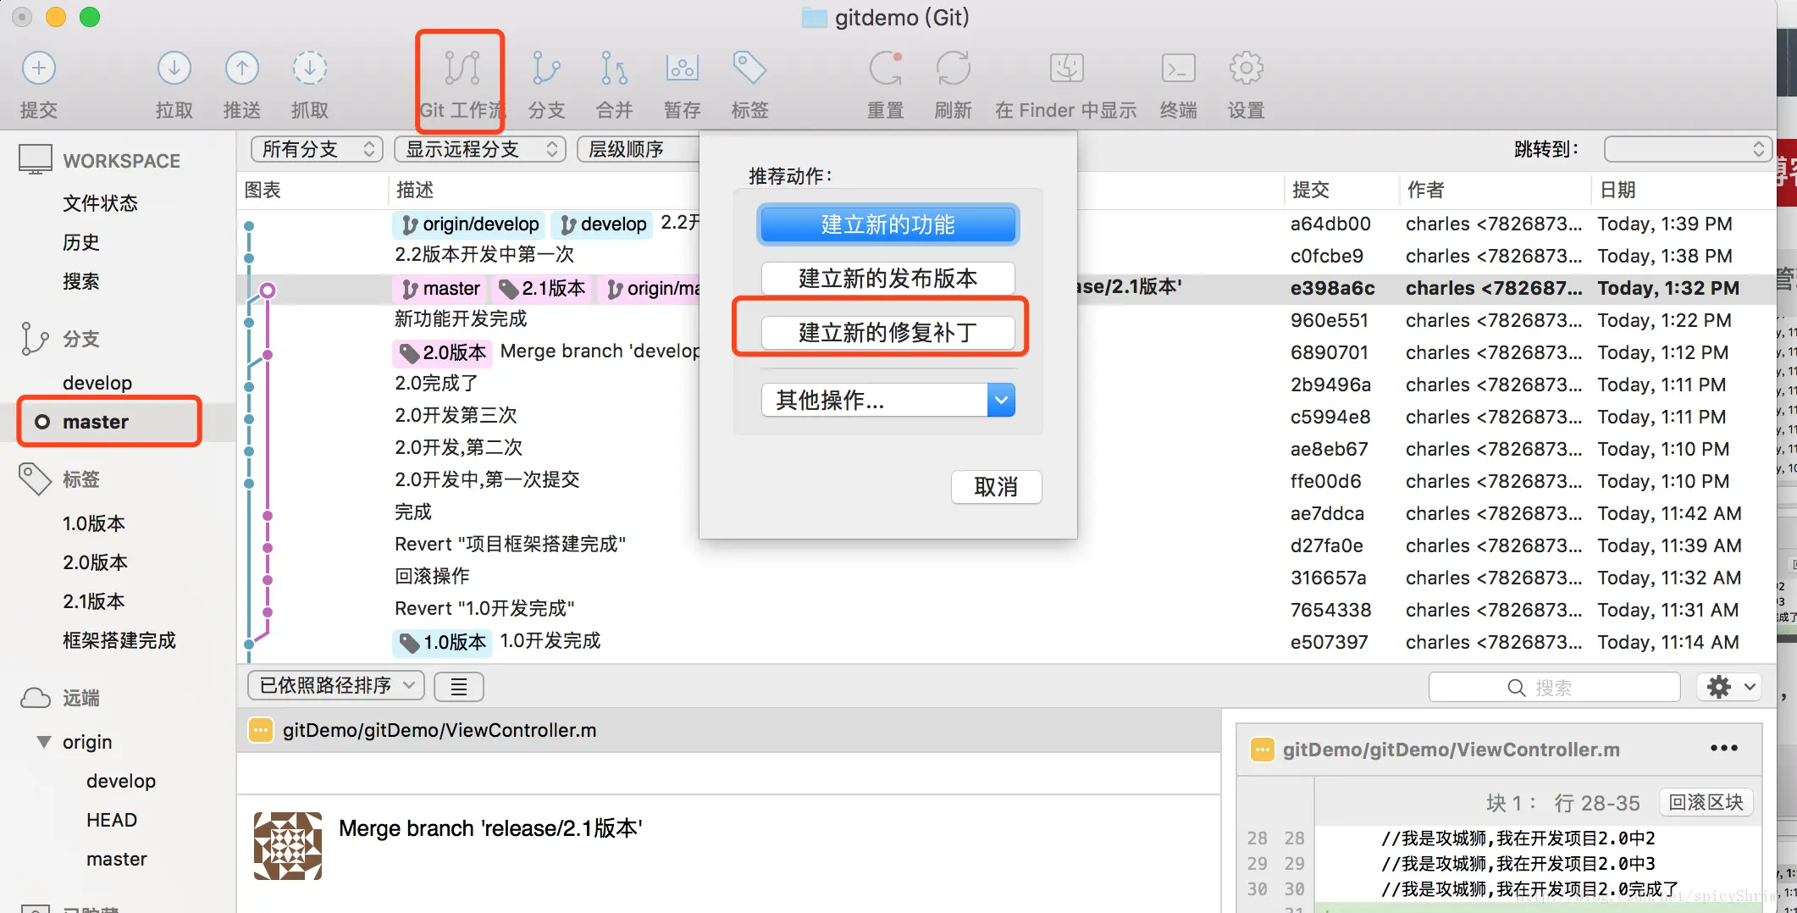Image resolution: width=1797 pixels, height=913 pixels.
Task: Click the 取消 button to cancel
Action: tap(996, 487)
